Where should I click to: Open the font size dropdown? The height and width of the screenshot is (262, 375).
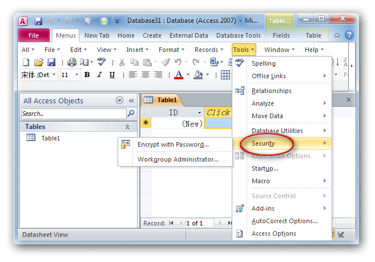point(77,75)
